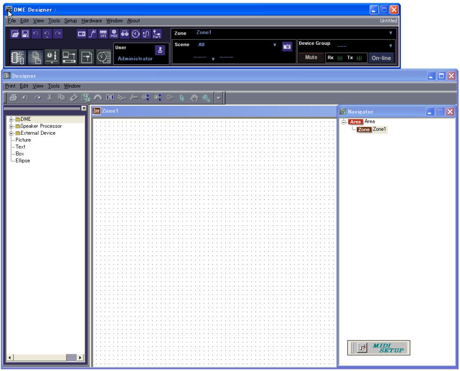This screenshot has width=460, height=371.
Task: Select Zone1 in Navigator tree
Action: [x=379, y=129]
